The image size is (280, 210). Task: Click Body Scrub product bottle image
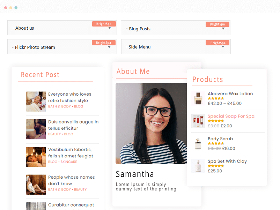pyautogui.click(x=198, y=144)
